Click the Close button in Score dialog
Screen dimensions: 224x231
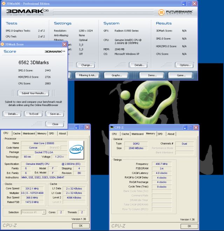[55, 124]
